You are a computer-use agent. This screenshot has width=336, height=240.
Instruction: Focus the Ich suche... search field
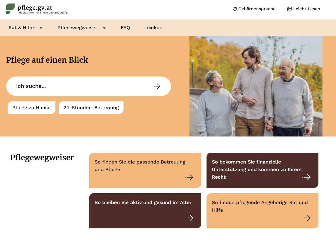81,86
